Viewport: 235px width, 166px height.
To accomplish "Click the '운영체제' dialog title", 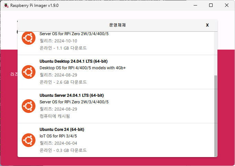I will tap(118, 25).
